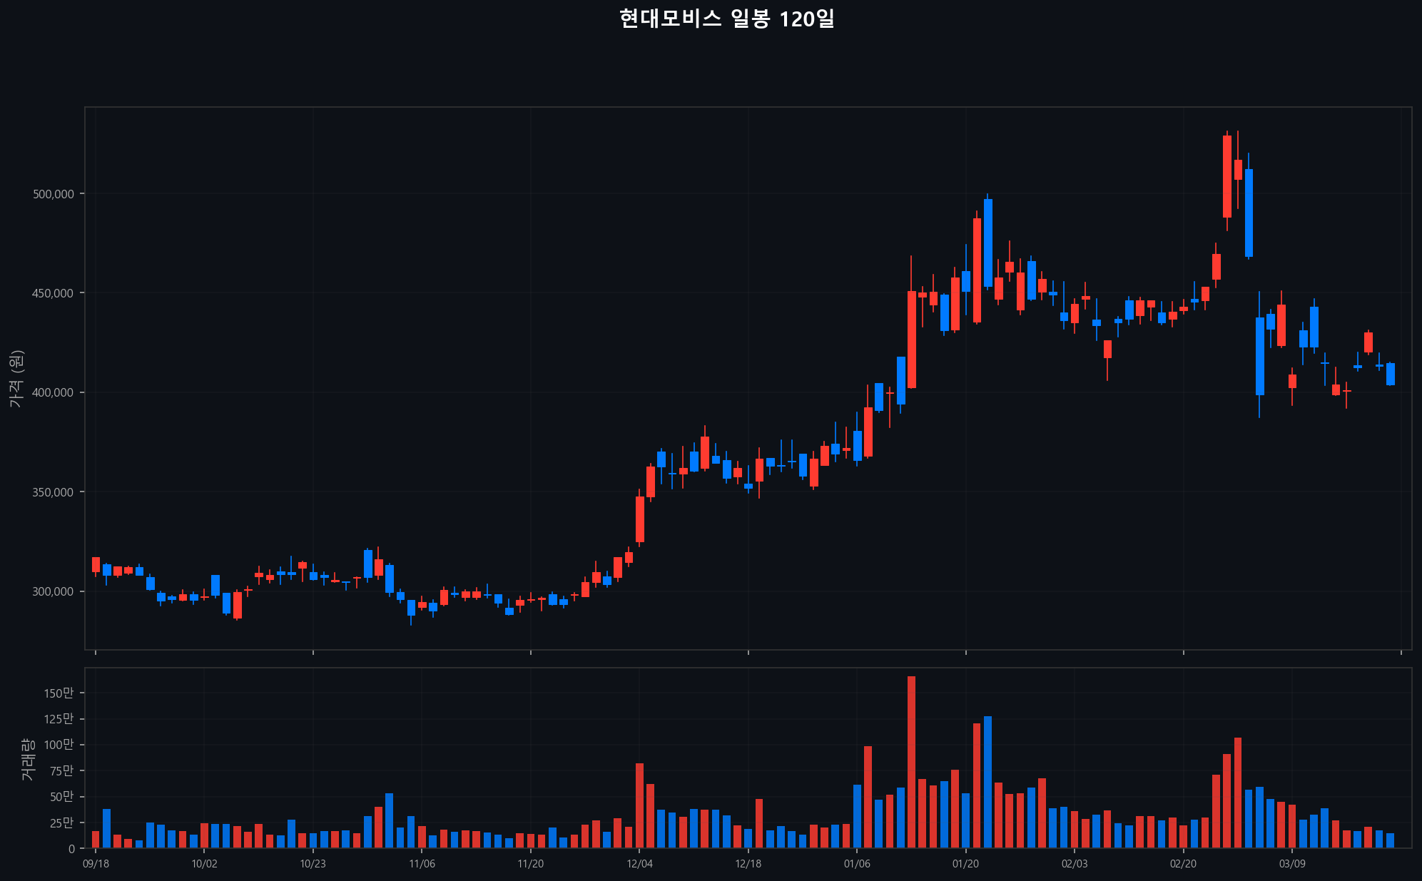Click the 25만 volume axis label

(61, 823)
